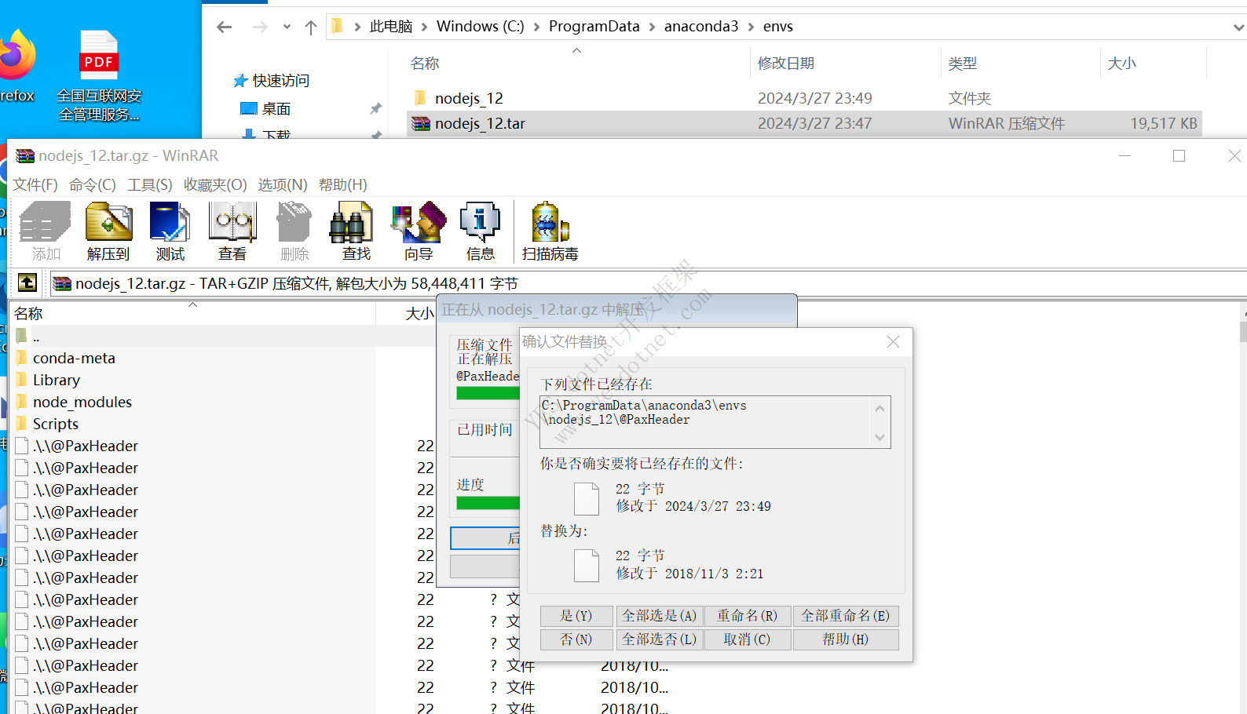
Task: Click the 快速访问 star icon in sidebar
Action: pos(240,81)
